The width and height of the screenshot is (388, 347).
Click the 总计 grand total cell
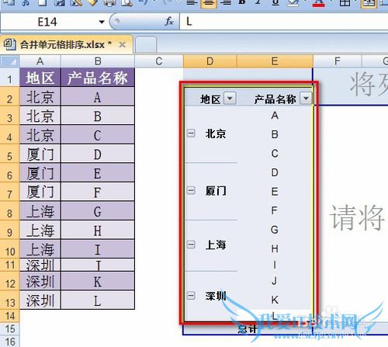[x=247, y=329]
